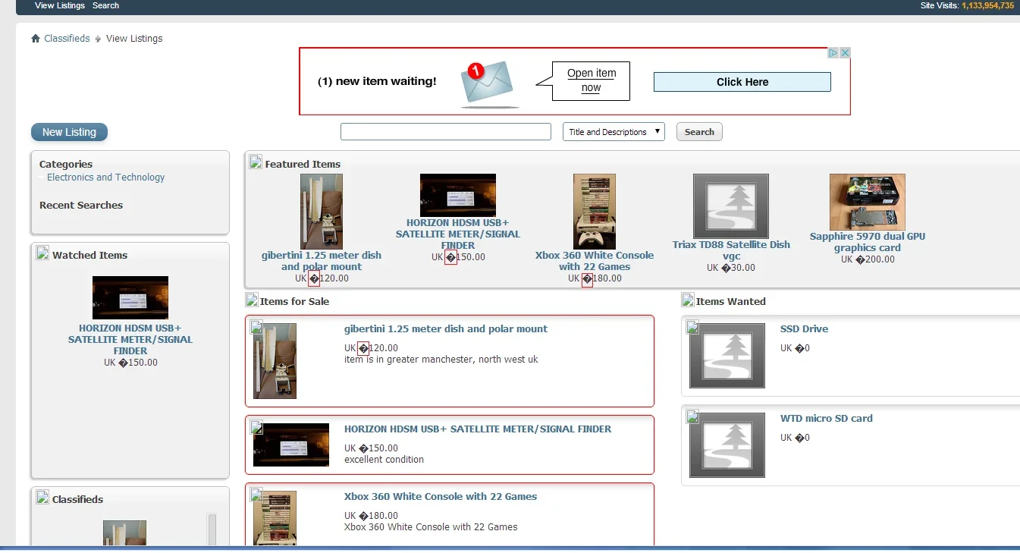This screenshot has width=1020, height=553.
Task: Click the home icon in breadcrumb
Action: pyautogui.click(x=36, y=39)
